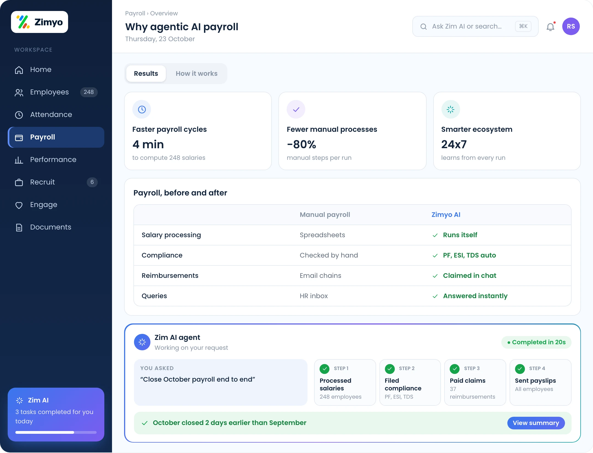Screen dimensions: 593x453
Task: Click the 248 employees count badge
Action: click(x=89, y=92)
